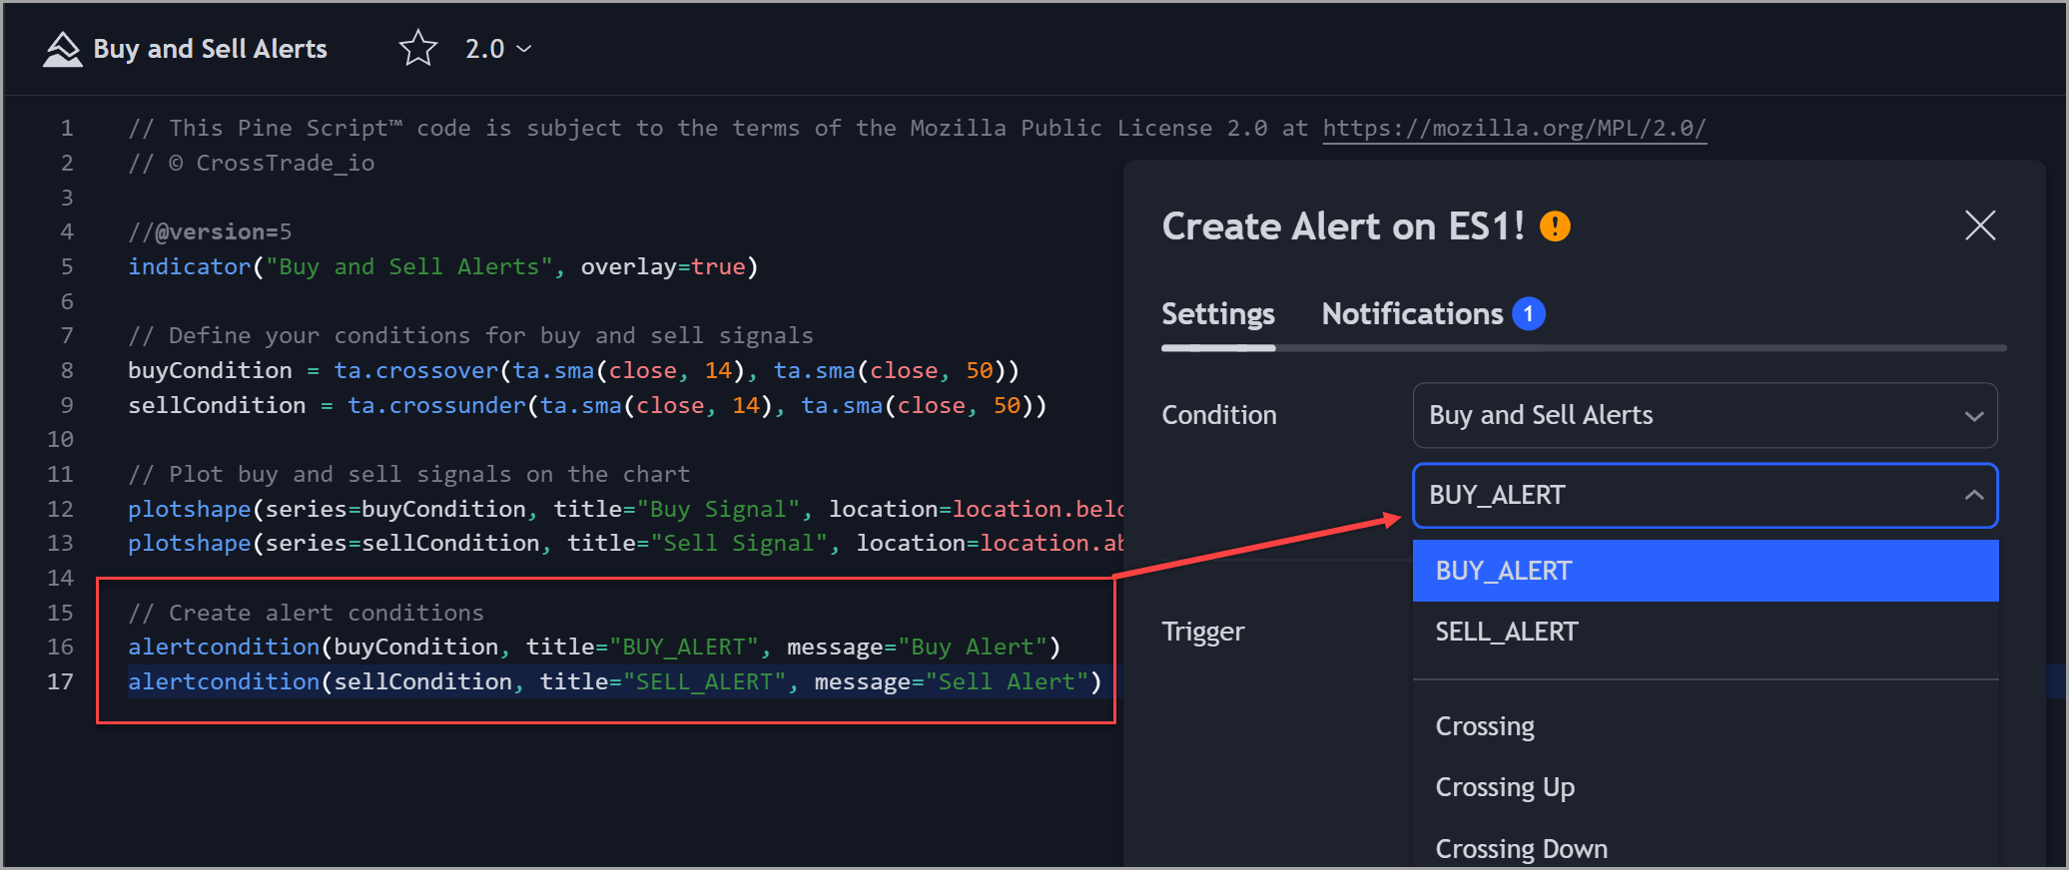Click the "Buy Alert" message string
The image size is (2069, 870).
pyautogui.click(x=973, y=647)
